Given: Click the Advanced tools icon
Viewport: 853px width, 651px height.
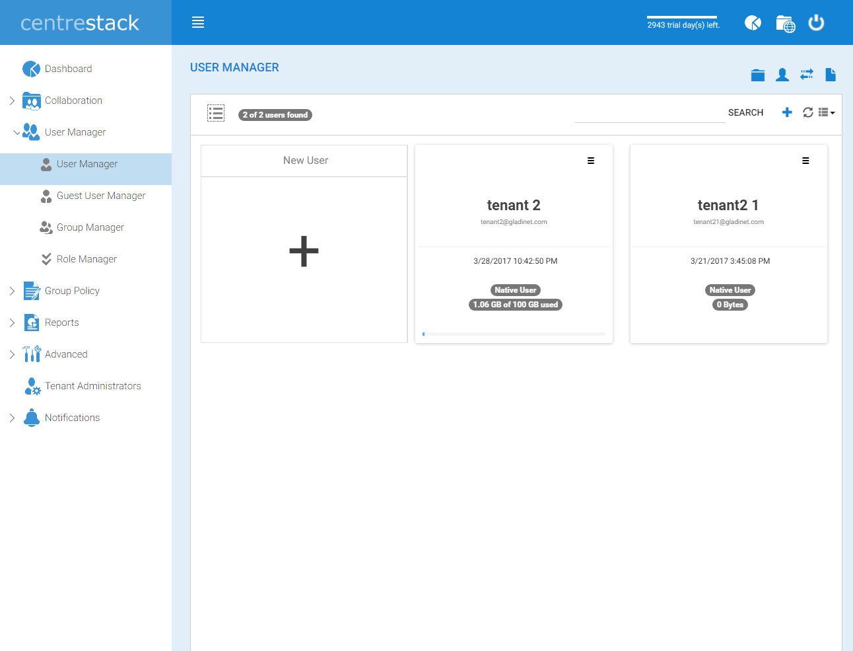Looking at the screenshot, I should (32, 354).
